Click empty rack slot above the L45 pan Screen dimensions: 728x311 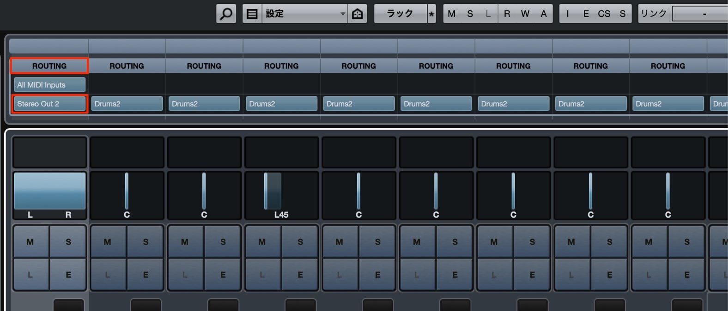(281, 152)
